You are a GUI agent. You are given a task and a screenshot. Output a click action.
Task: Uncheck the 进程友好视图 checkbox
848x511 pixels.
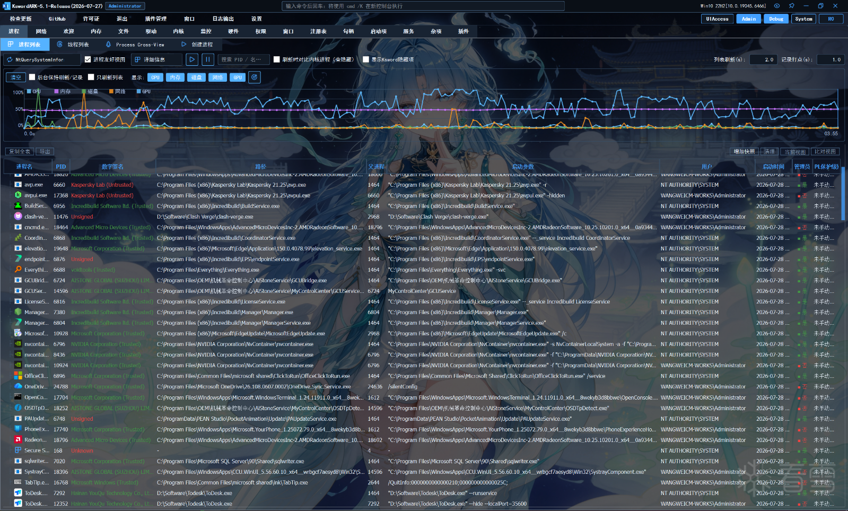coord(88,59)
